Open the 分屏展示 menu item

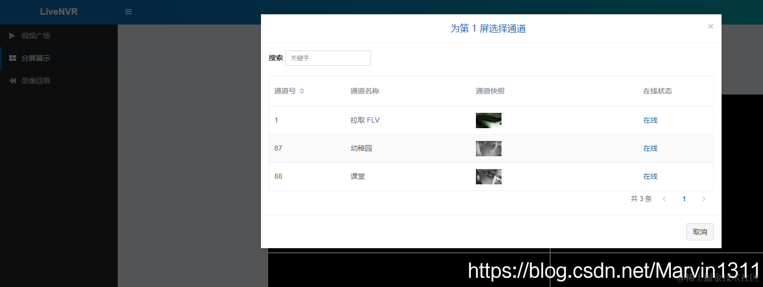coord(59,58)
